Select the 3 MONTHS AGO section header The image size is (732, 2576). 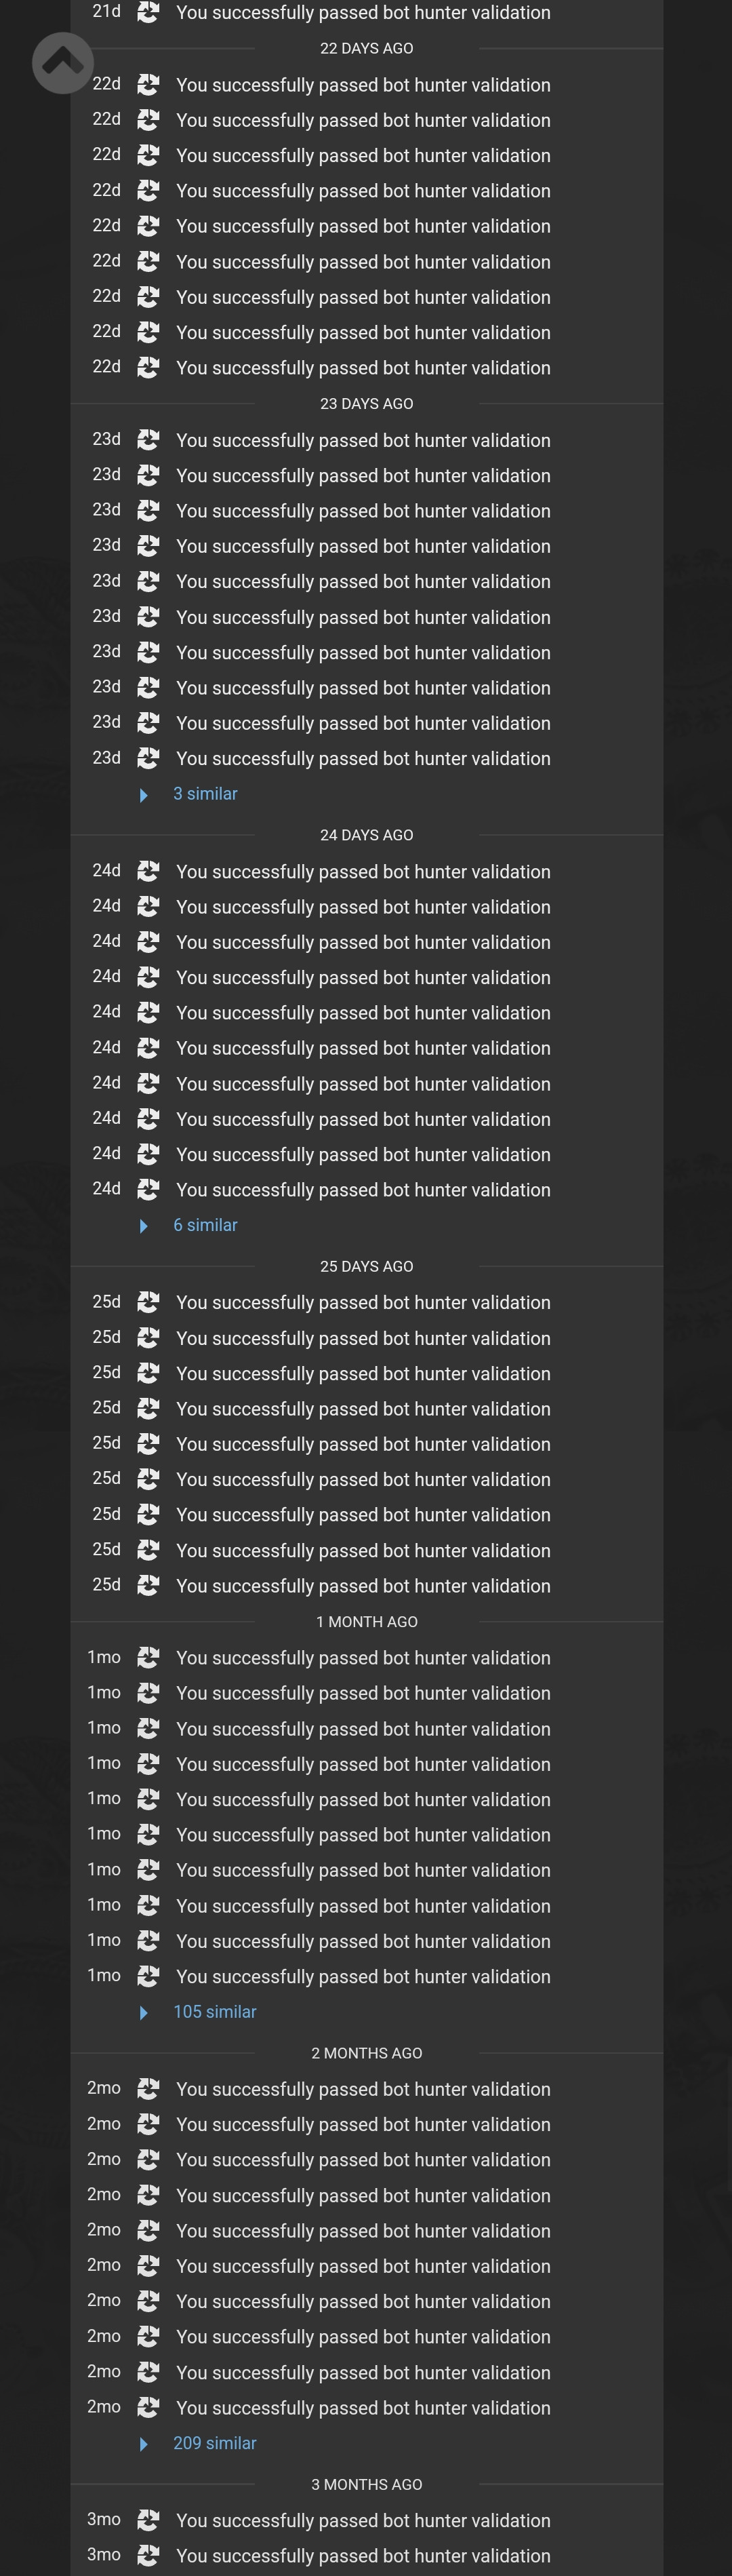(x=367, y=2485)
